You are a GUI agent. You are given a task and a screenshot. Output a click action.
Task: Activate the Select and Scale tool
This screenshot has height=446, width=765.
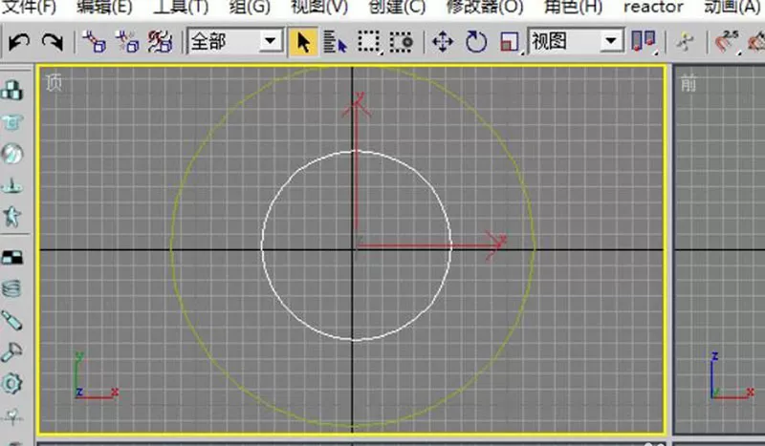pyautogui.click(x=510, y=42)
